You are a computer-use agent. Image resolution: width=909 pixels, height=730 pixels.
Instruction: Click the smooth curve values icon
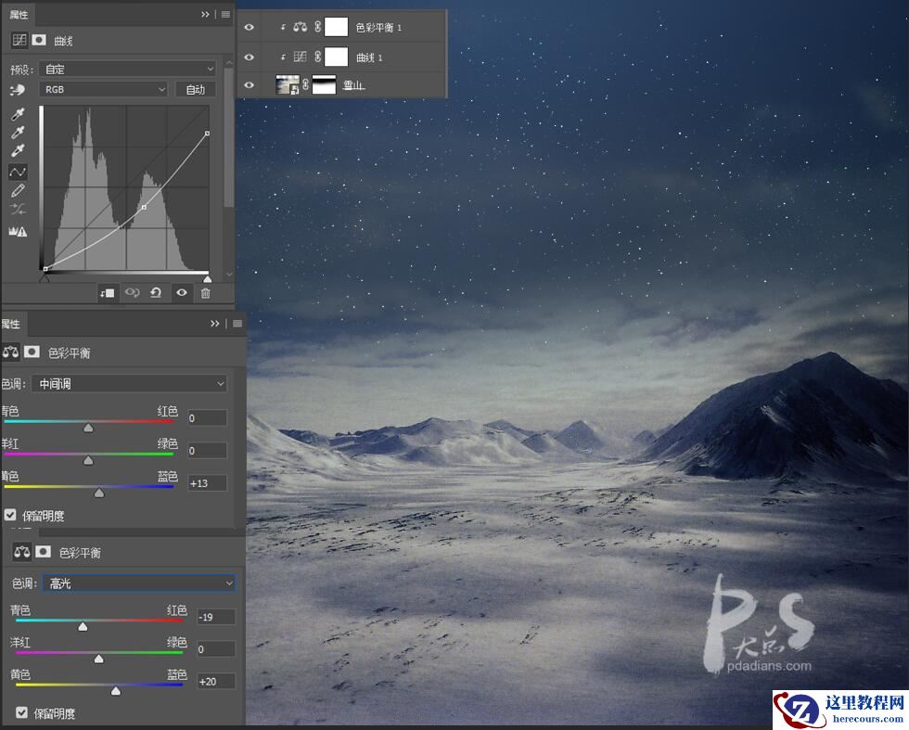click(x=17, y=208)
